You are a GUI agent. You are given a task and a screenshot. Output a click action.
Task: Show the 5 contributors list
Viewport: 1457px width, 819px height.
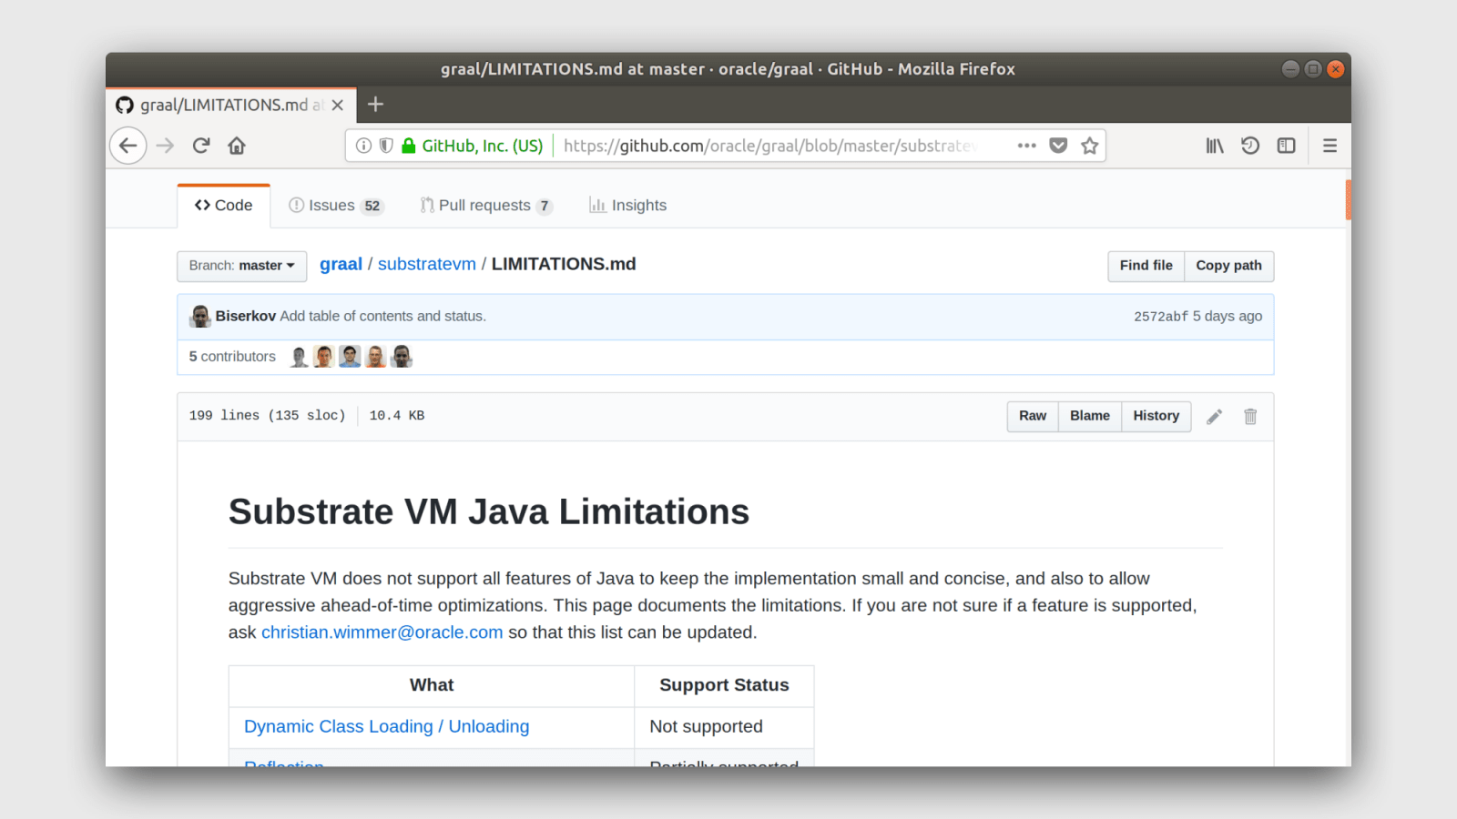tap(232, 357)
